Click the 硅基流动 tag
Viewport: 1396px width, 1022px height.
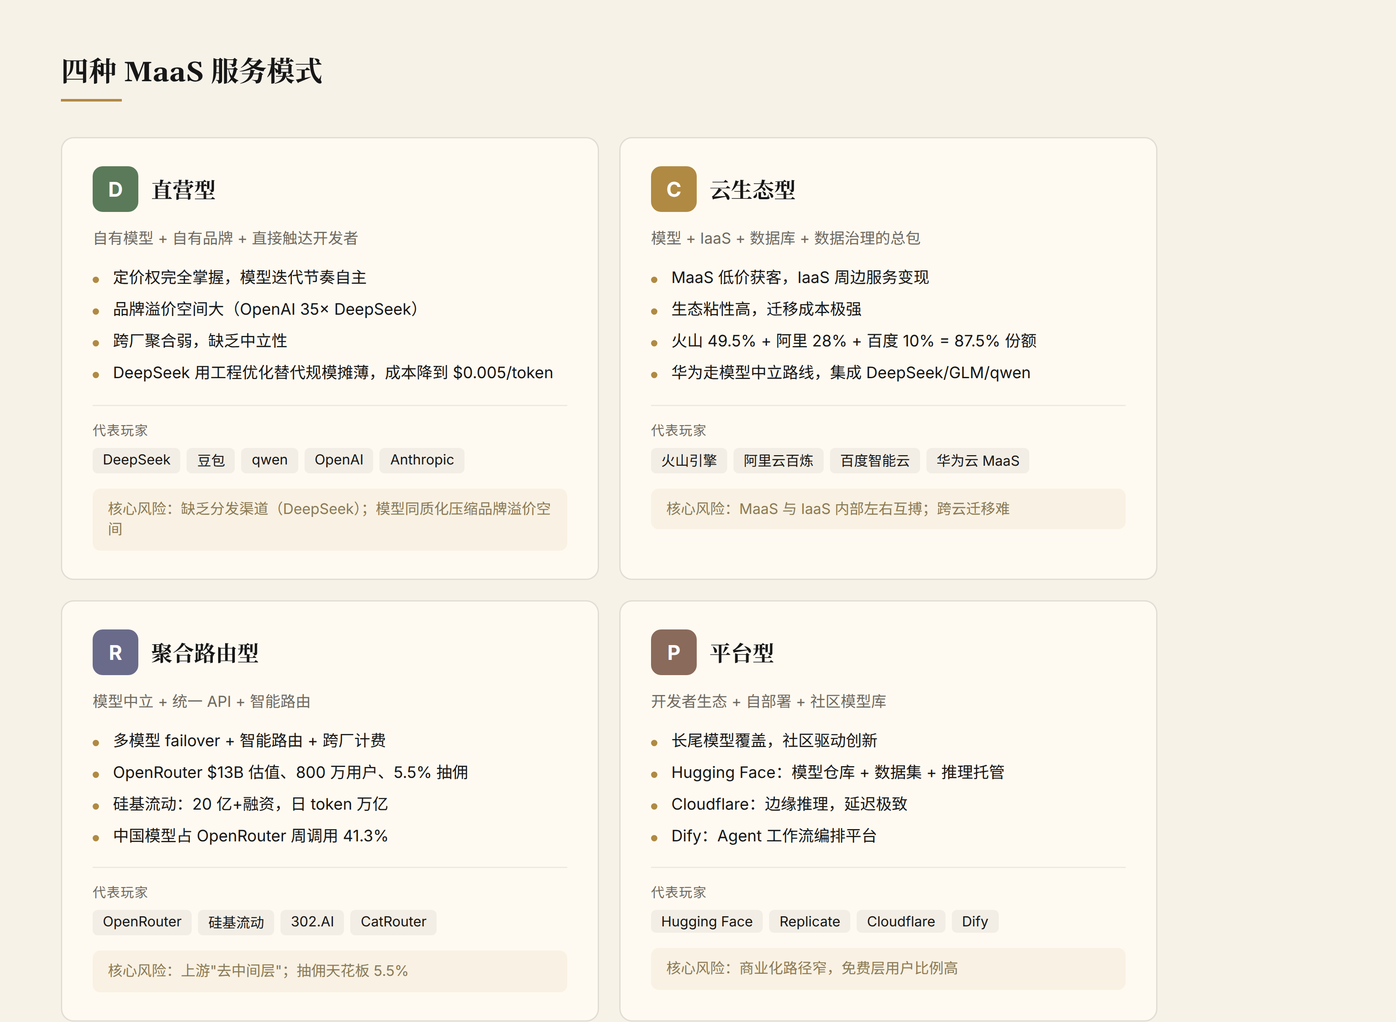pyautogui.click(x=236, y=922)
